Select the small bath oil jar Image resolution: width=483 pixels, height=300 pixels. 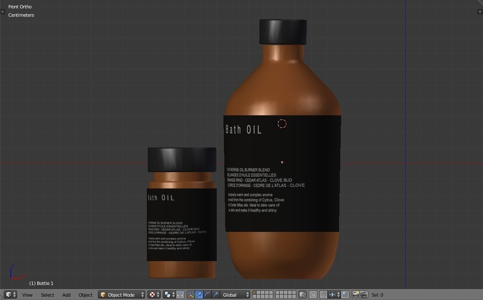182,213
